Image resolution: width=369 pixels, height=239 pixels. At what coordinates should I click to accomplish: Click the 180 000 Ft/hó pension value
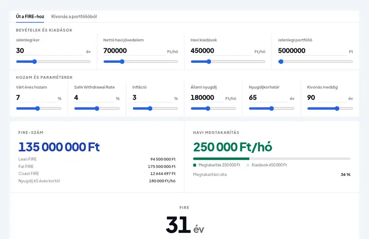[x=162, y=181]
